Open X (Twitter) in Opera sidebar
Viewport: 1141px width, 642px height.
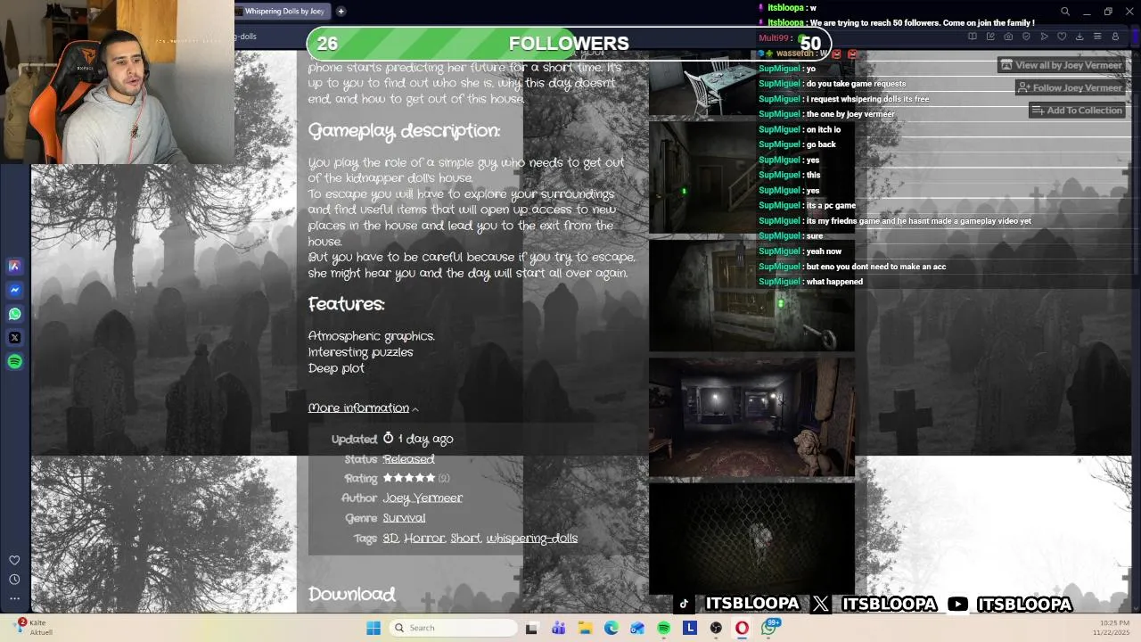[14, 338]
